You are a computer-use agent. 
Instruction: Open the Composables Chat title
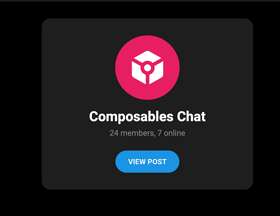(x=147, y=117)
